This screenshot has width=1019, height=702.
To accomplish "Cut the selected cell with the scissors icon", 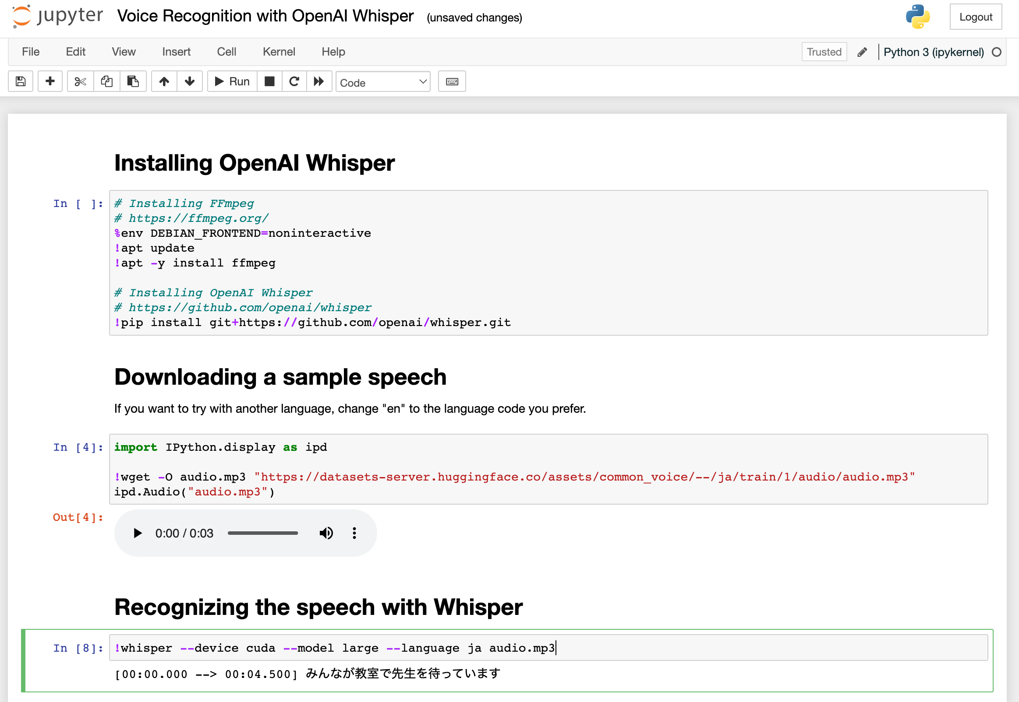I will pyautogui.click(x=79, y=81).
